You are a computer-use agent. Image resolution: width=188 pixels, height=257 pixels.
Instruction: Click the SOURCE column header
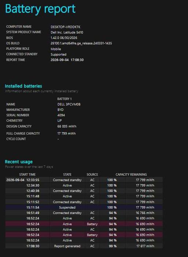[92, 174]
